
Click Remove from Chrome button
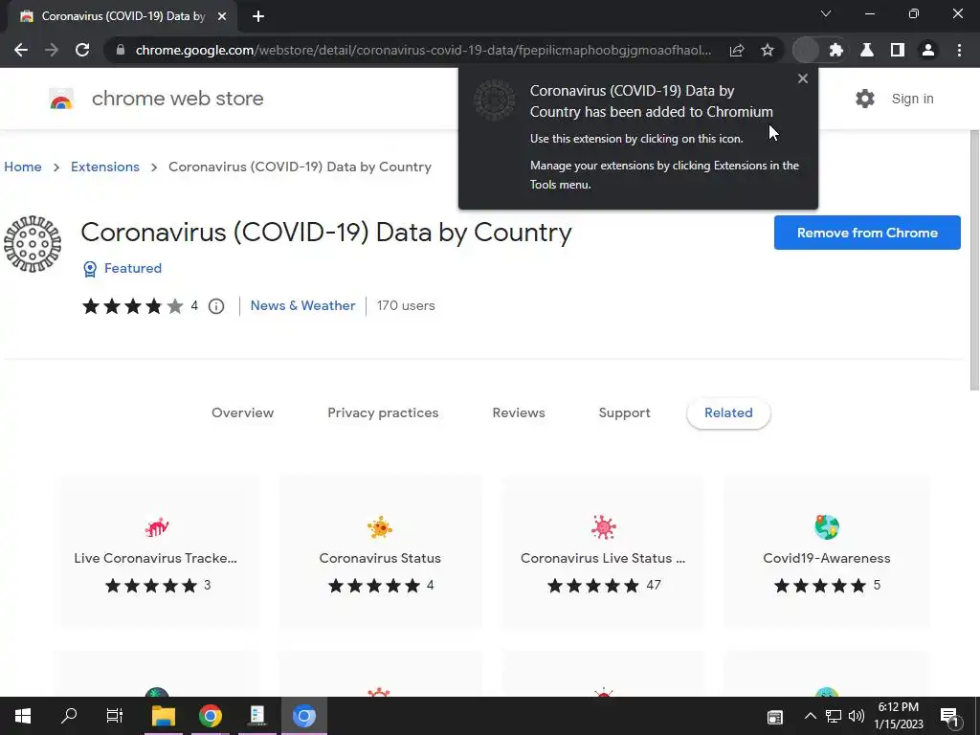tap(867, 233)
